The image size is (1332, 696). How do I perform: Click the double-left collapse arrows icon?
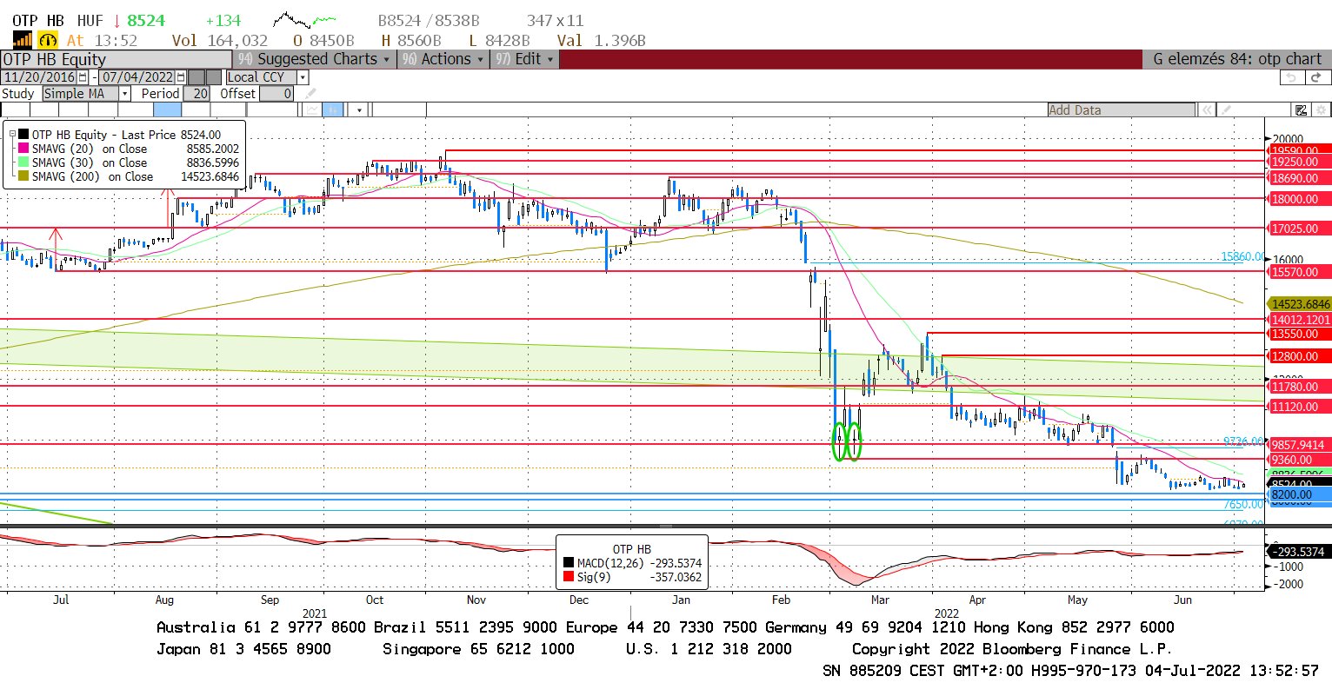point(1207,110)
